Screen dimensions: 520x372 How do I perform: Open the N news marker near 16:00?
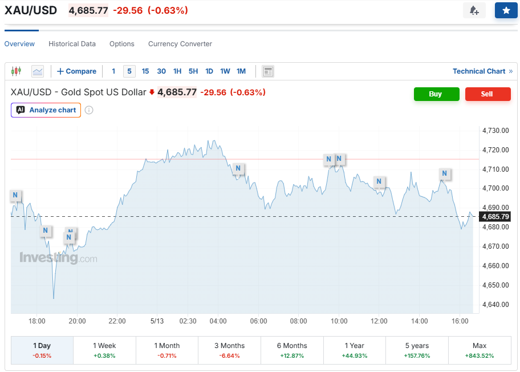coord(444,173)
